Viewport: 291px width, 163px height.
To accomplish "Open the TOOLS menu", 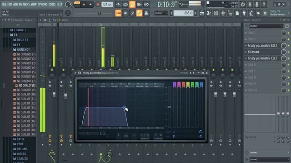I will pos(52,4).
